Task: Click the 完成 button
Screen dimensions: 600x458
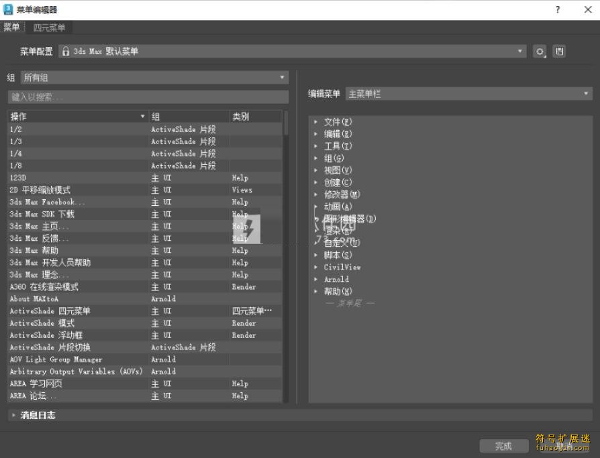Action: point(503,446)
